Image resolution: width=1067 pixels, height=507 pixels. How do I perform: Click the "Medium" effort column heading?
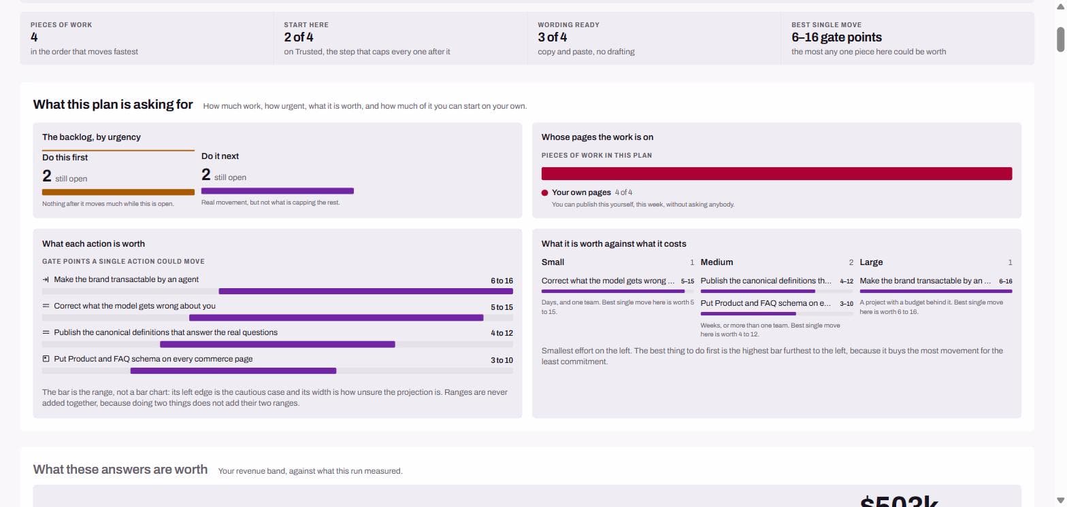(717, 262)
